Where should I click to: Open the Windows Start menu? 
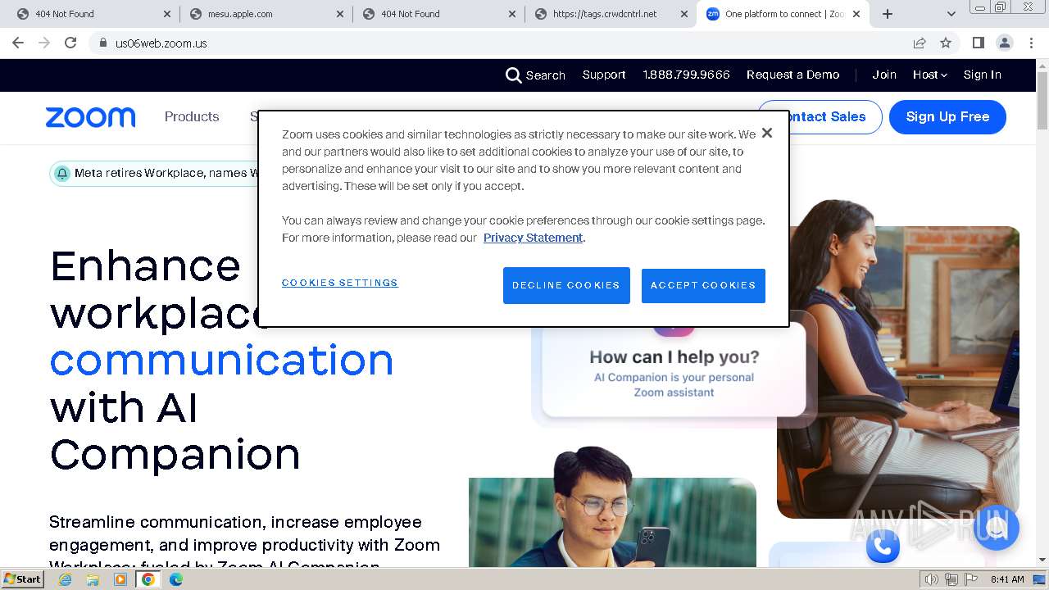22,579
